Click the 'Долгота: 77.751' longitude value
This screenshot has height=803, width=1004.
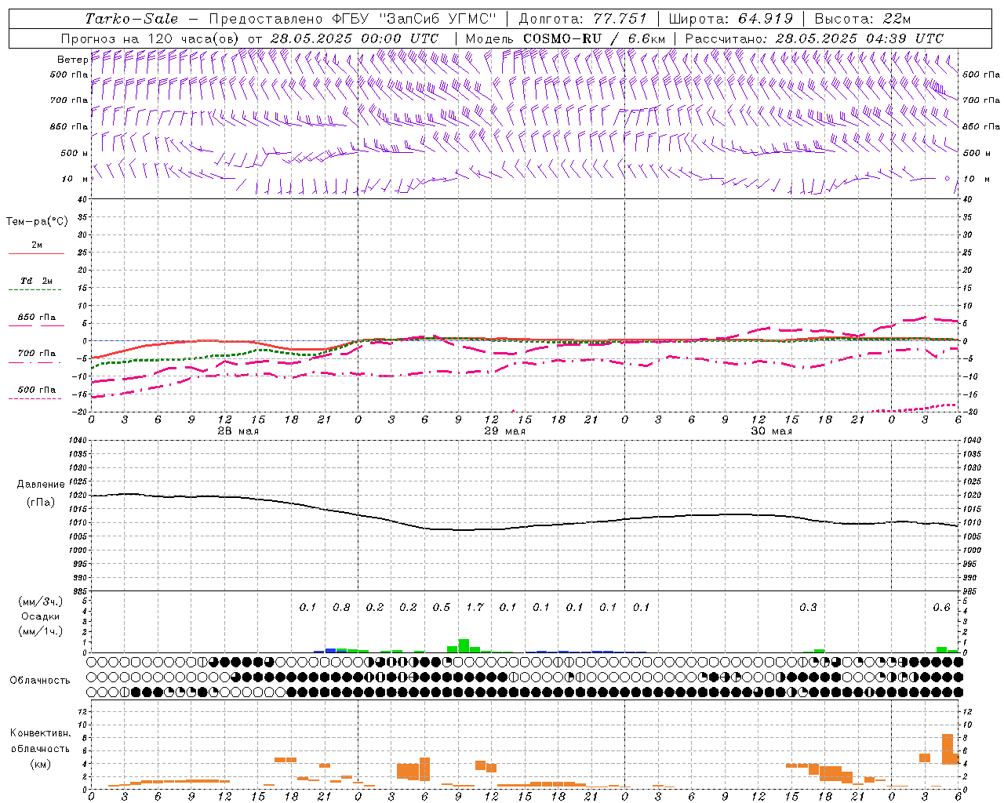coord(583,19)
